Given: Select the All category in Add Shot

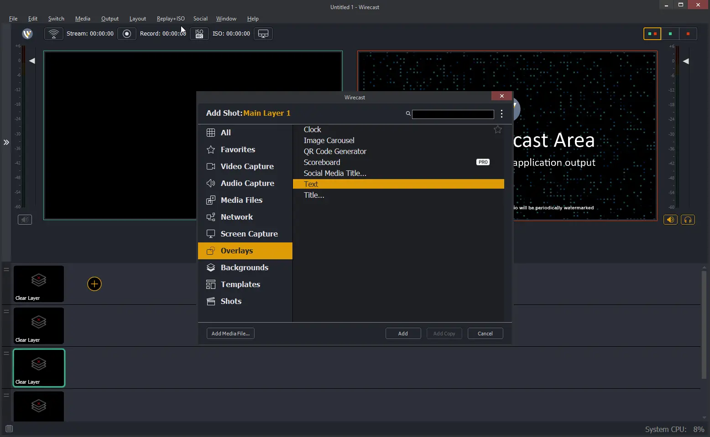Looking at the screenshot, I should point(245,133).
